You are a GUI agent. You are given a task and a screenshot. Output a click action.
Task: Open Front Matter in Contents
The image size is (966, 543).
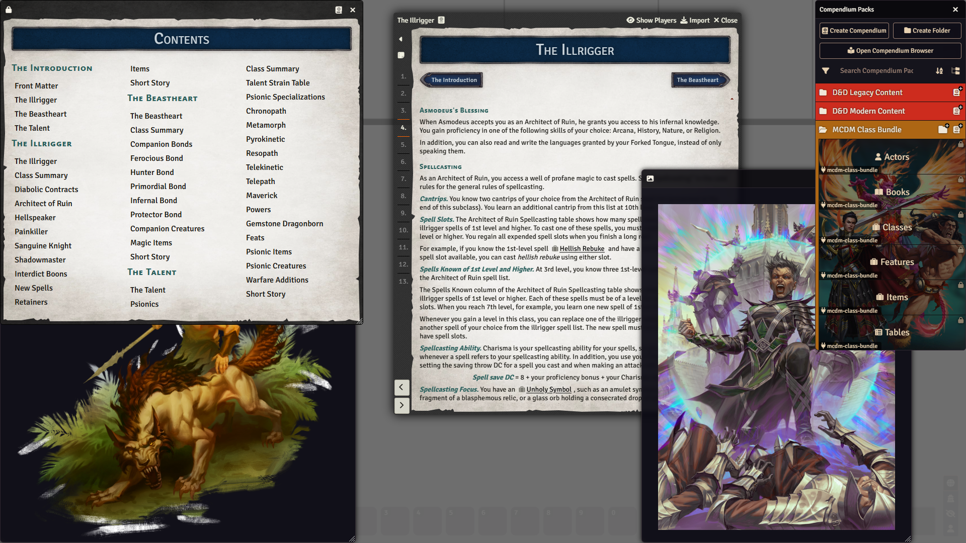pyautogui.click(x=36, y=86)
